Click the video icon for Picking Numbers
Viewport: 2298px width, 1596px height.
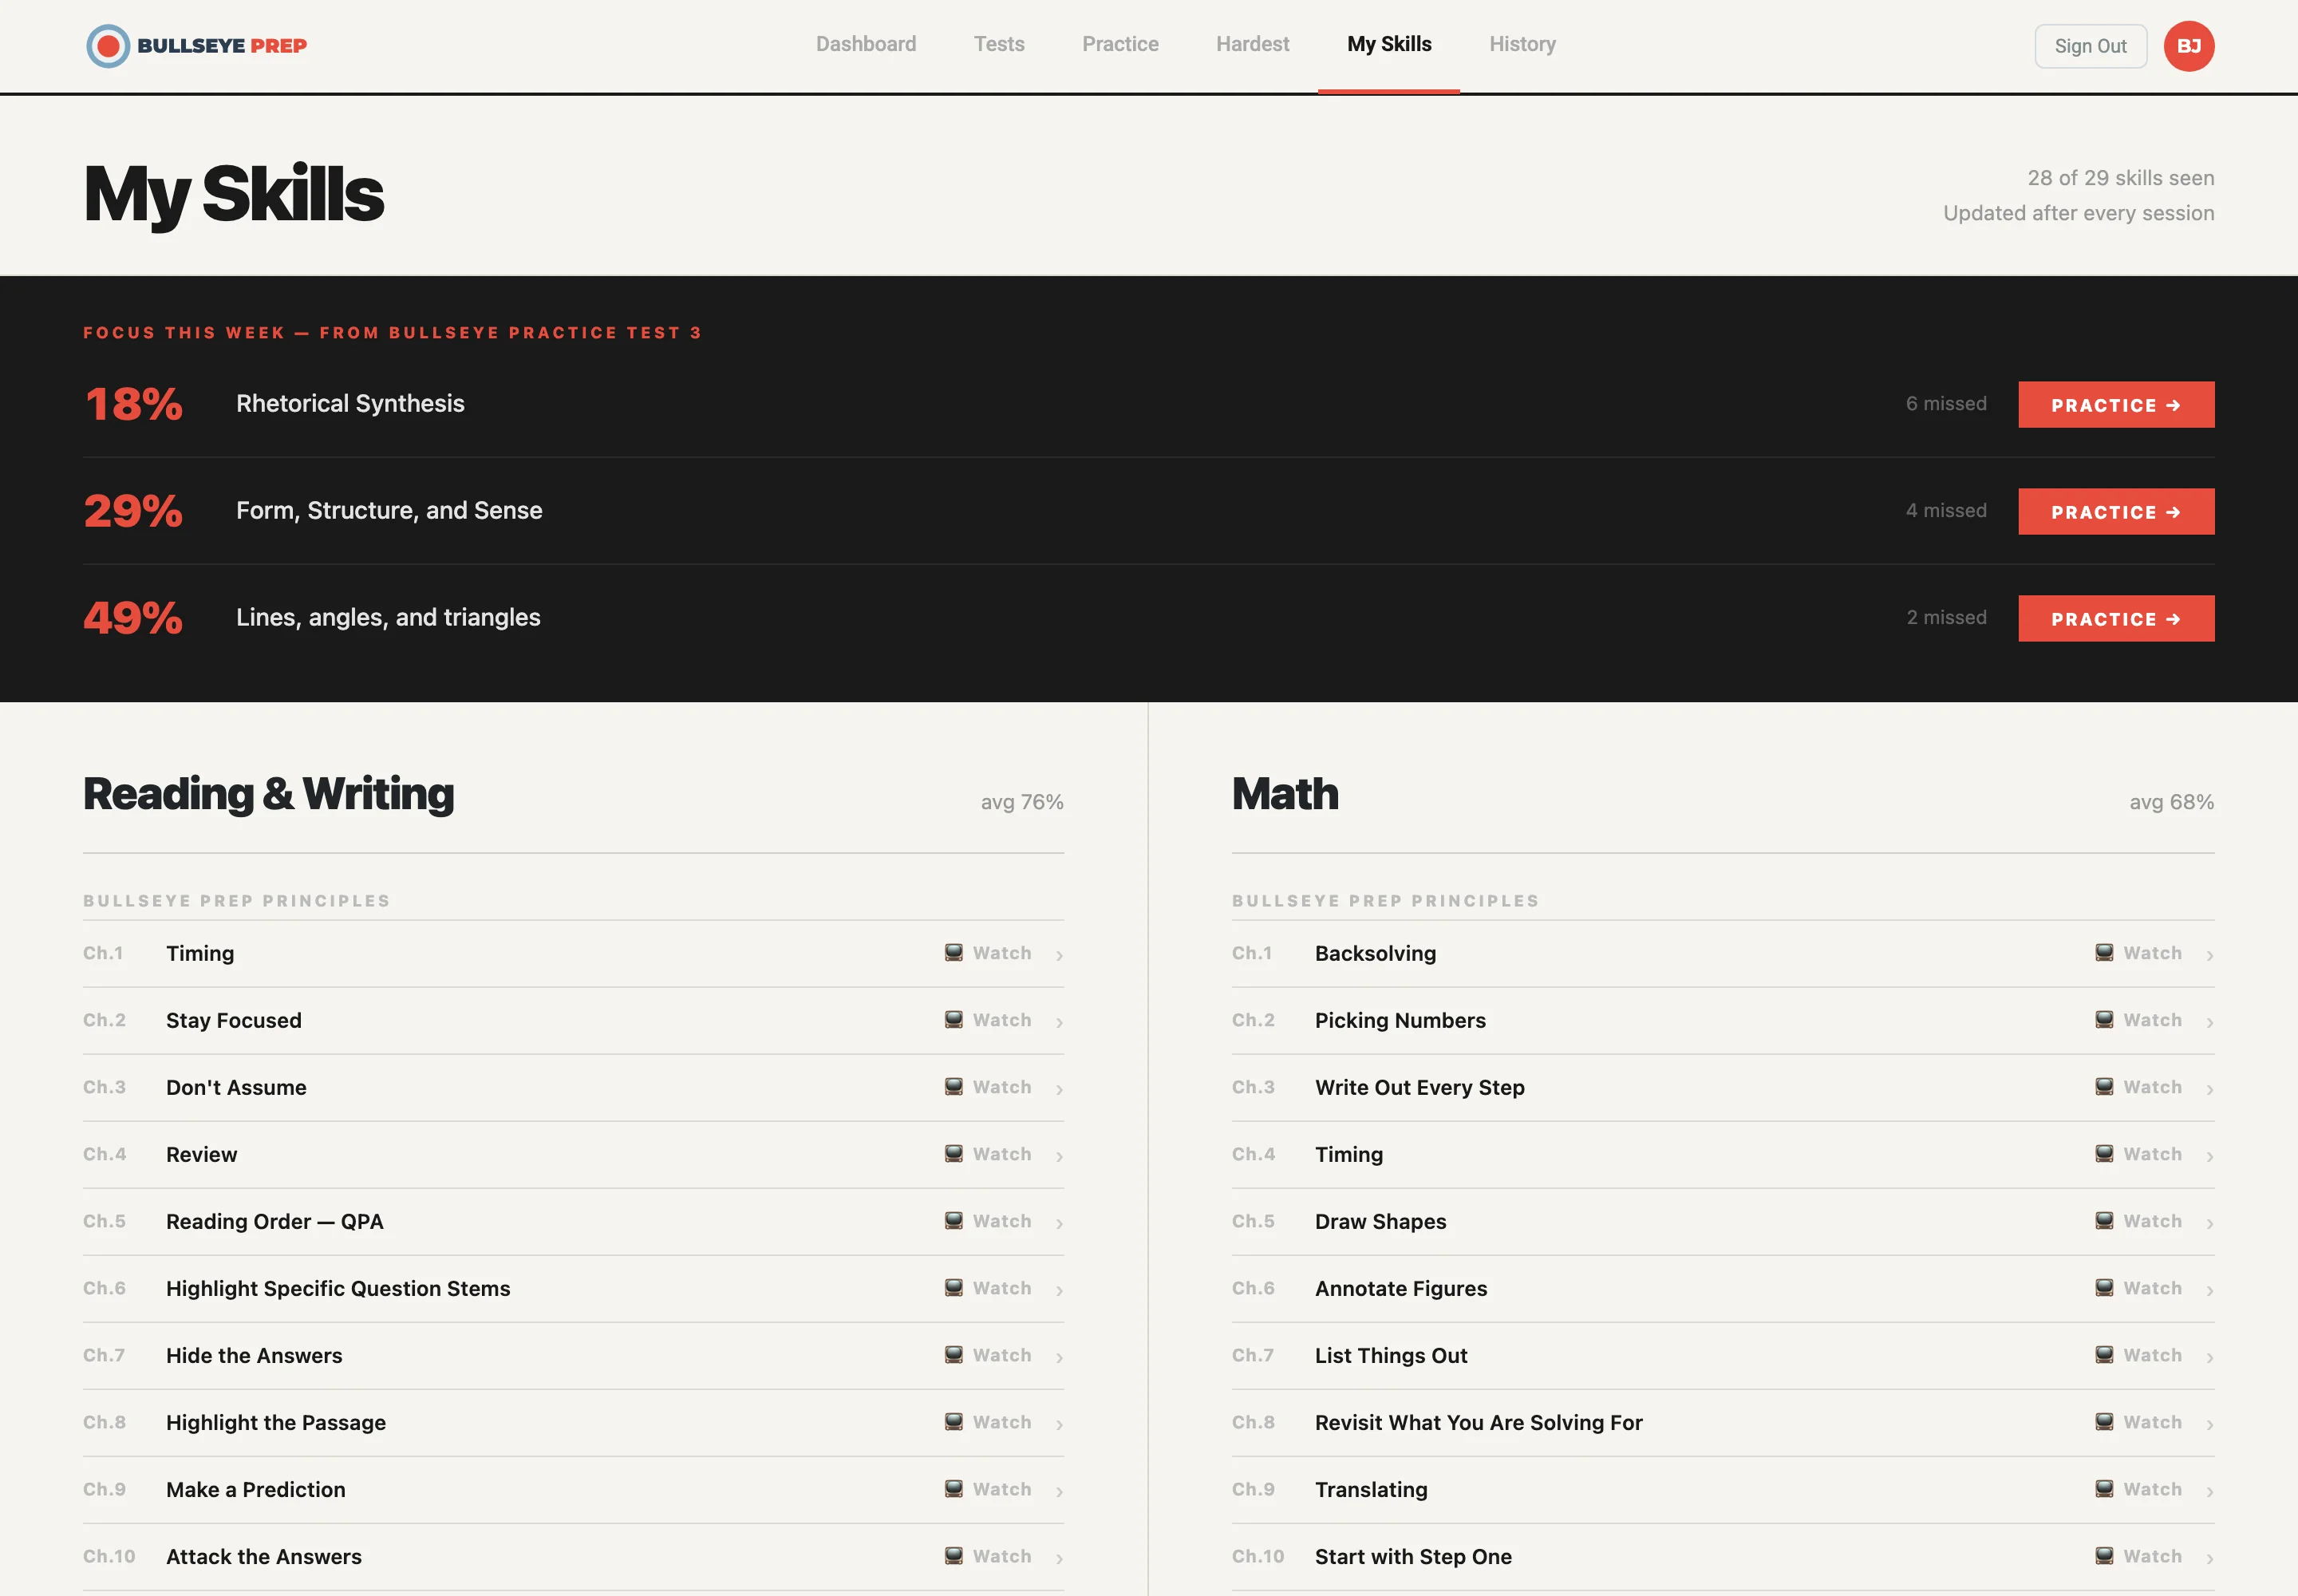2104,1020
